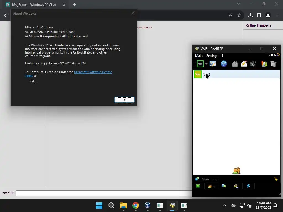This screenshot has width=283, height=212.
Task: Open Chrome downloads icon
Action: point(250,15)
